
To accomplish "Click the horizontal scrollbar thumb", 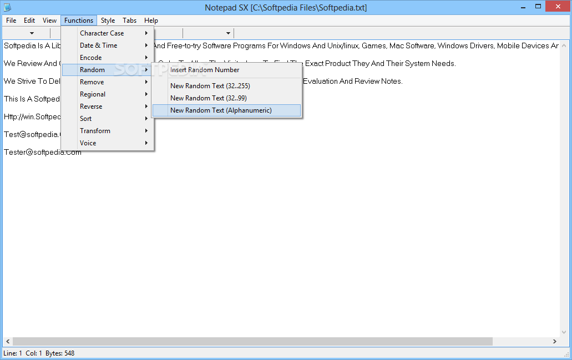I will point(252,341).
